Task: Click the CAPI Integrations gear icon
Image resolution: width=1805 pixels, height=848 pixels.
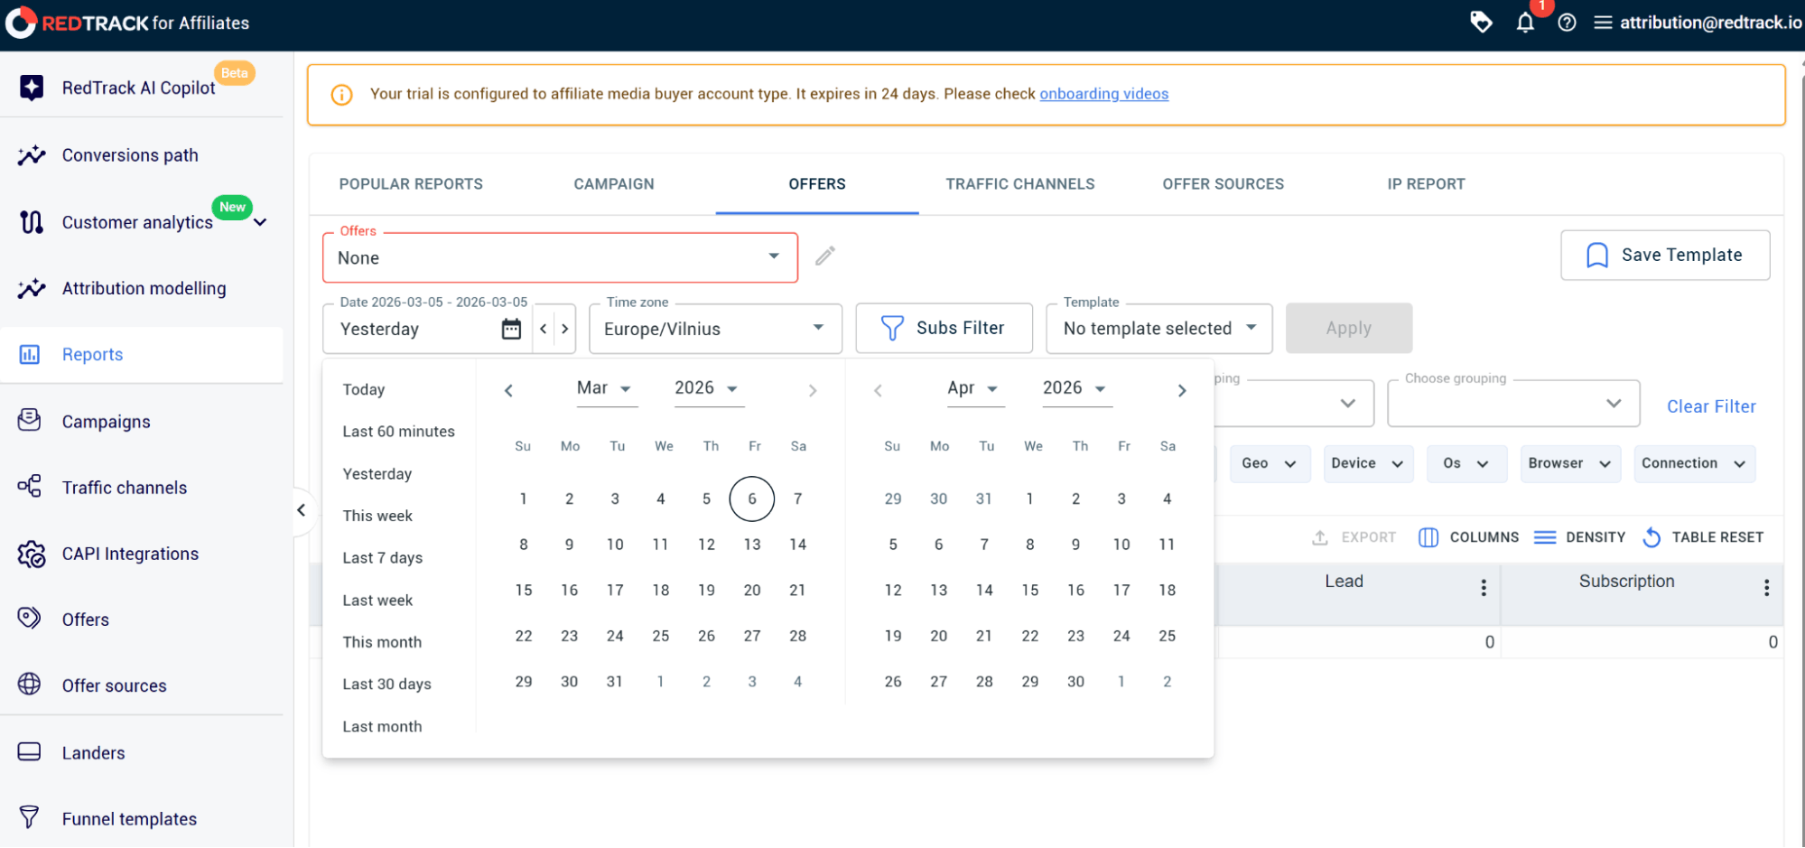Action: pos(32,554)
